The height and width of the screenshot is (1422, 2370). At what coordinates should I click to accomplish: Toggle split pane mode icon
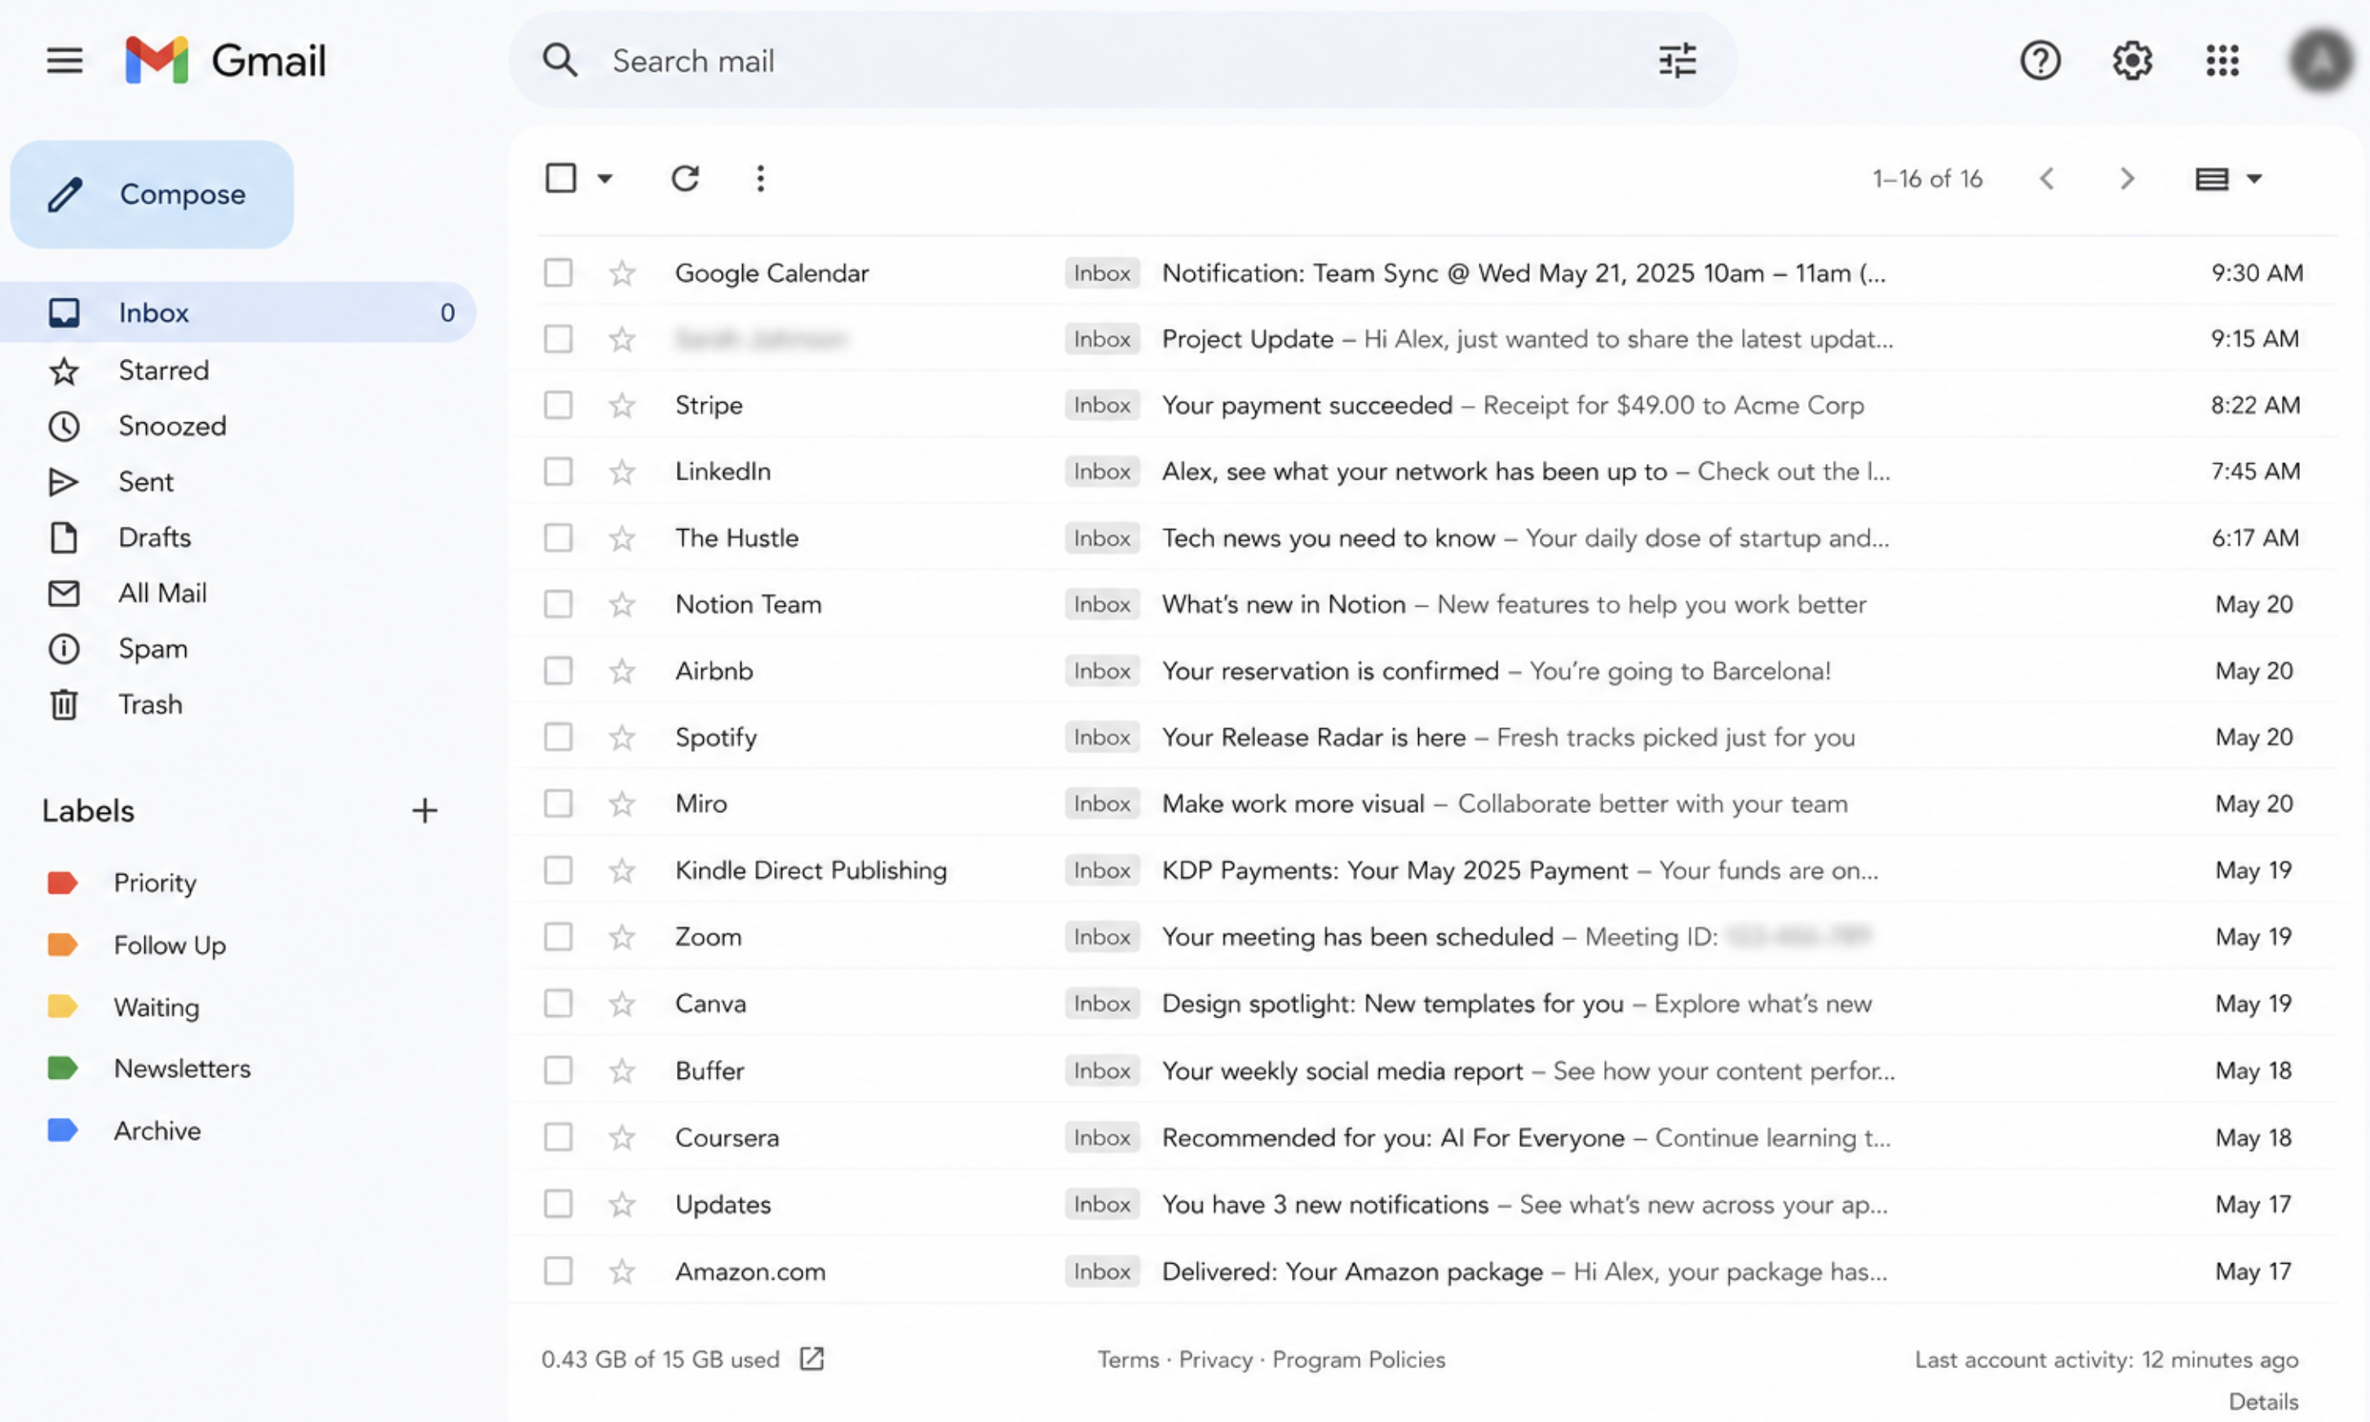(2211, 179)
